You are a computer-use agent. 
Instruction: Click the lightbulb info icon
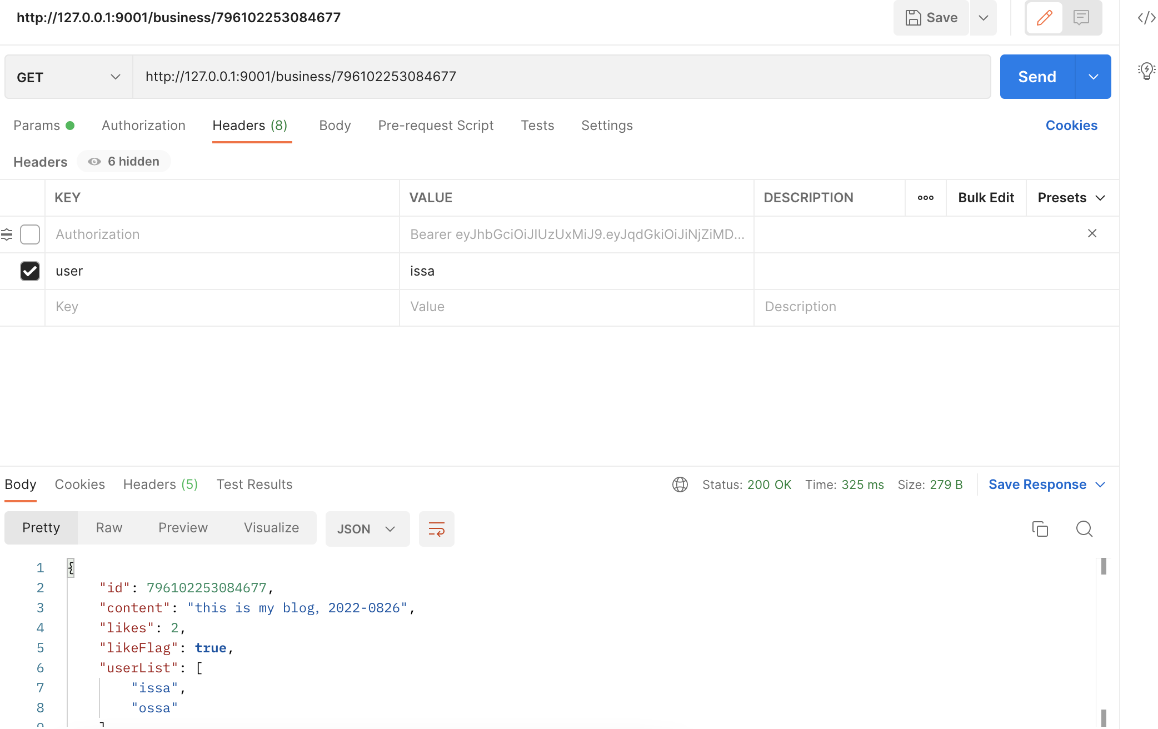click(x=1146, y=71)
